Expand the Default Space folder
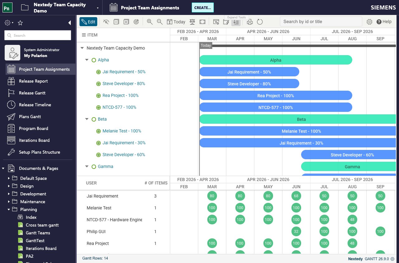This screenshot has height=263, width=399. tap(9, 178)
